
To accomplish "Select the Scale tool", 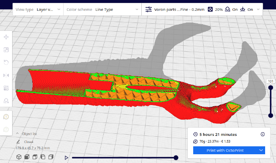I will pos(6,50).
